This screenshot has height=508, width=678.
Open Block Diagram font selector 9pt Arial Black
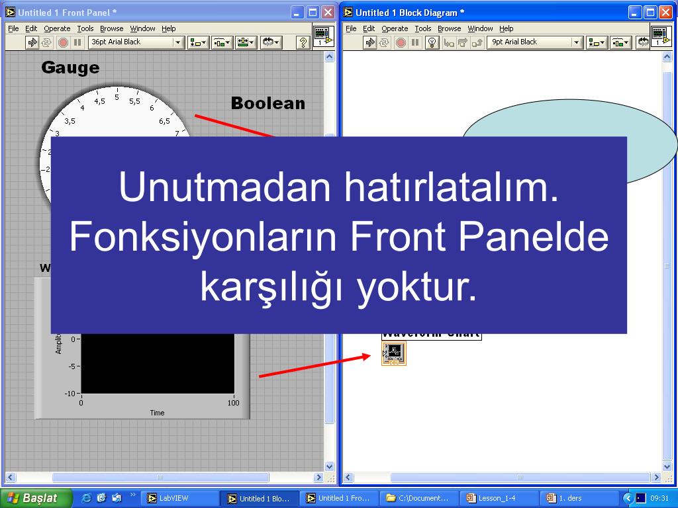click(x=535, y=42)
